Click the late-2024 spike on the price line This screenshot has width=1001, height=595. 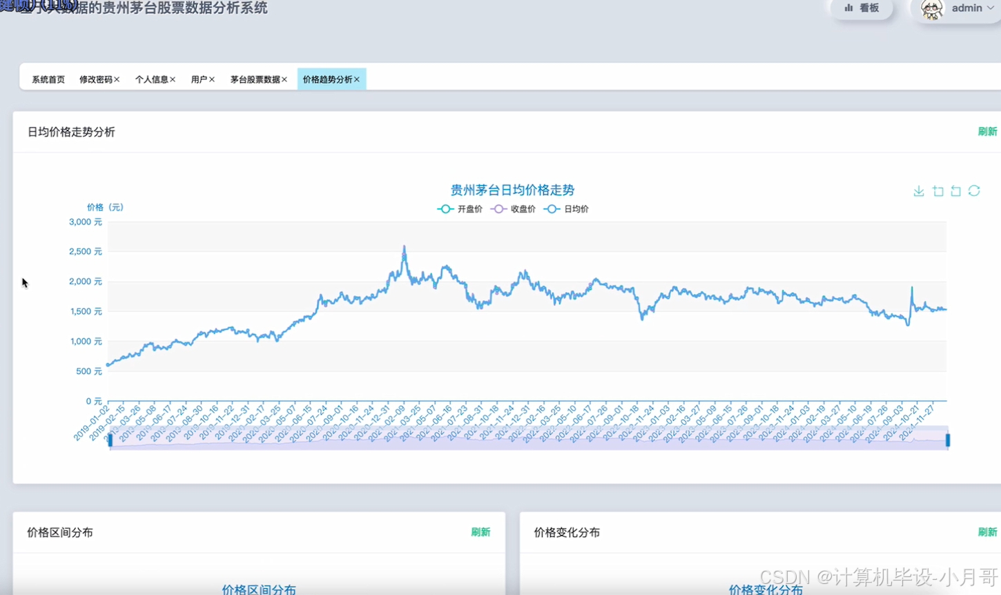pos(912,289)
